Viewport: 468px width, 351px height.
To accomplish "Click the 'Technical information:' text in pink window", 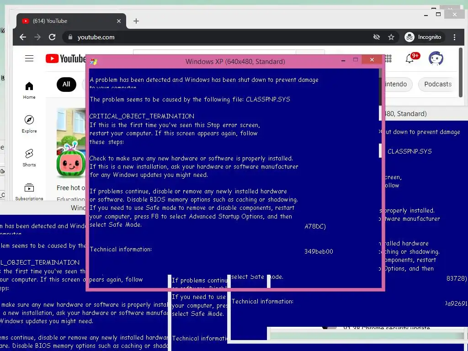I will tap(121, 249).
